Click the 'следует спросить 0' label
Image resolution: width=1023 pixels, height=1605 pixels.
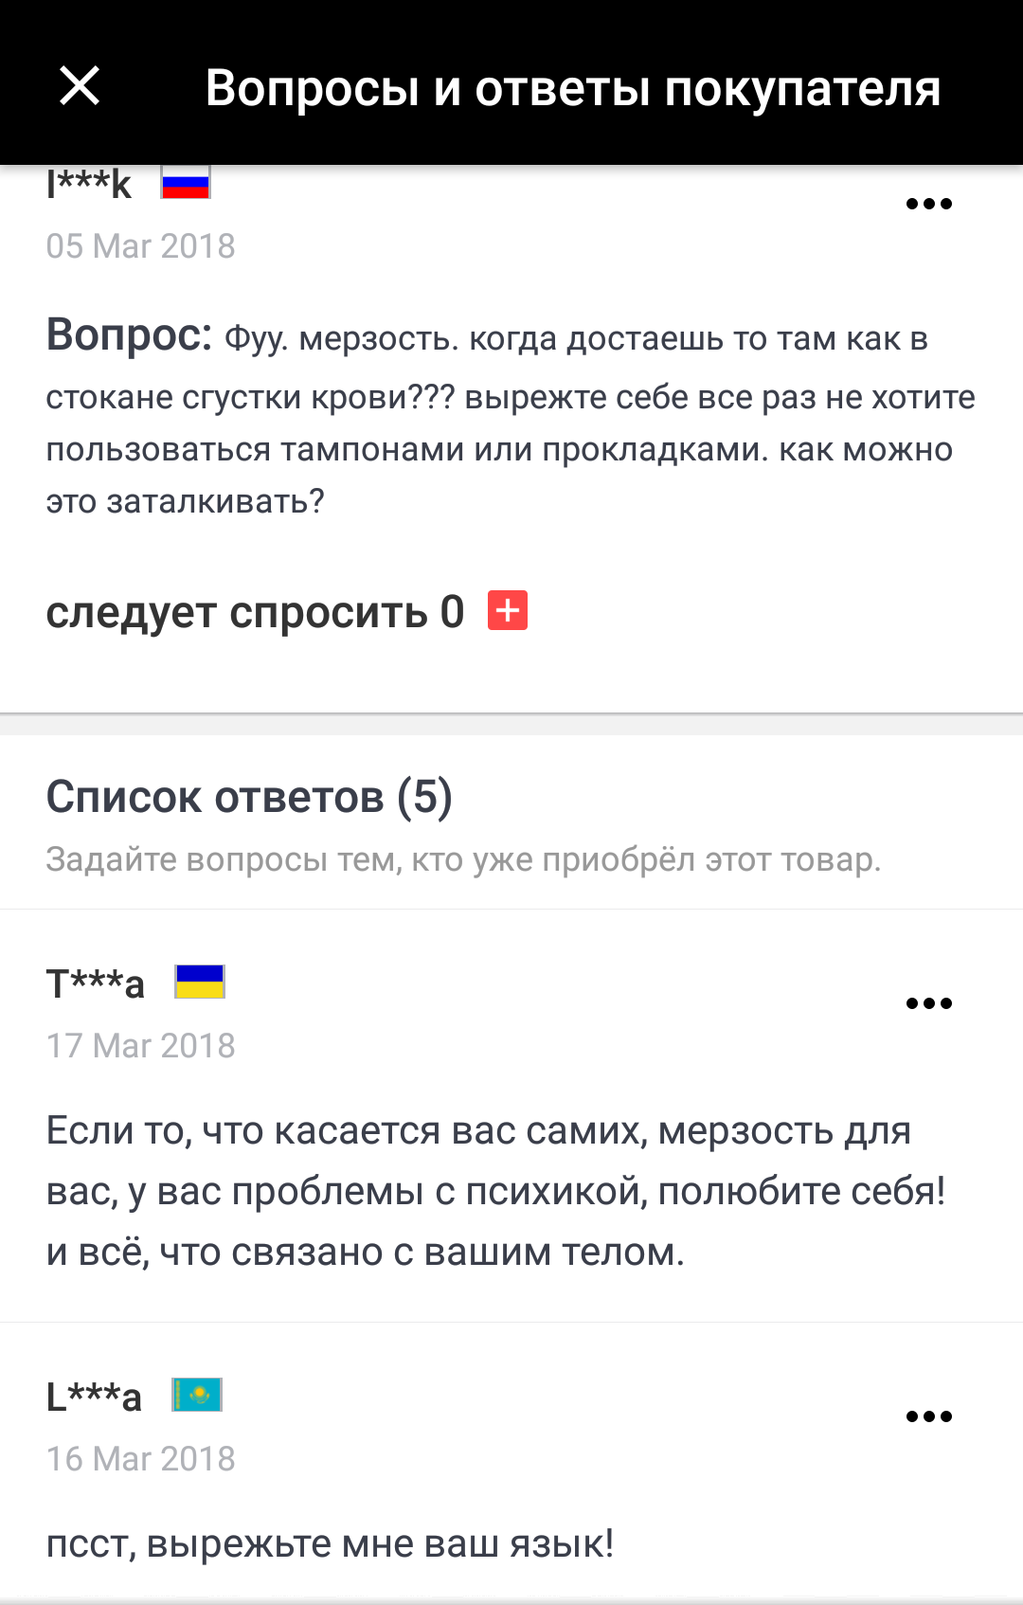pyautogui.click(x=255, y=612)
